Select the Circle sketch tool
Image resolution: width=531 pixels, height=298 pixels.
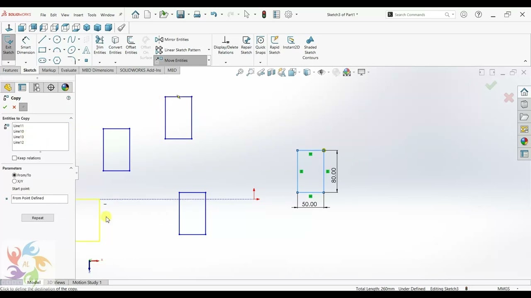point(57,39)
